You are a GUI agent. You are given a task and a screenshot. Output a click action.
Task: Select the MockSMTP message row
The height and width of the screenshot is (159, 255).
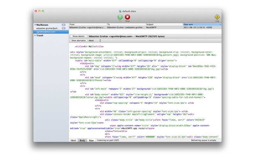pyautogui.click(x=145, y=28)
